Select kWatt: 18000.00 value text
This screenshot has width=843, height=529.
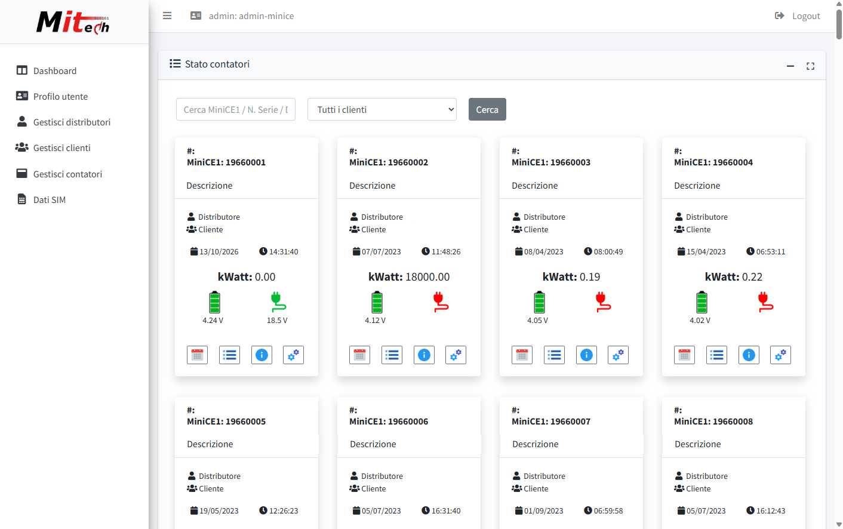409,276
